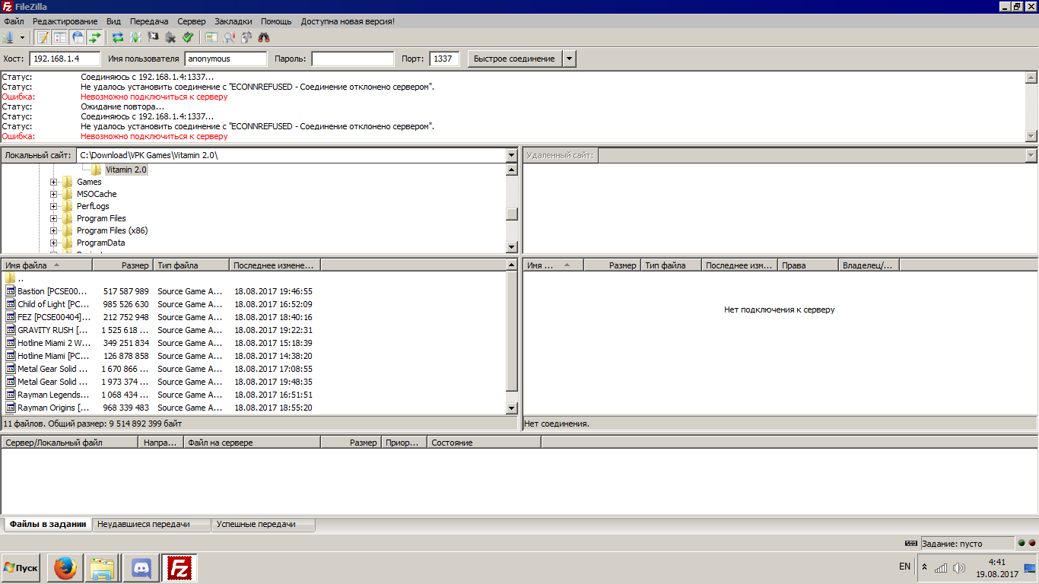The image size is (1039, 584).
Task: Expand the ProgramData folder node
Action: [x=54, y=243]
